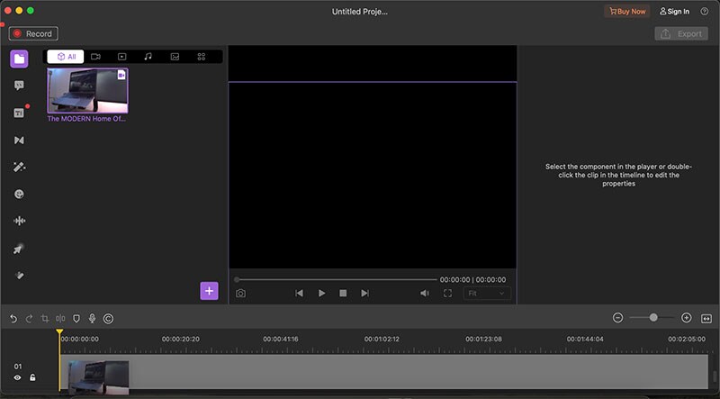This screenshot has width=720, height=399.
Task: Add media with the purple plus button
Action: tap(209, 291)
